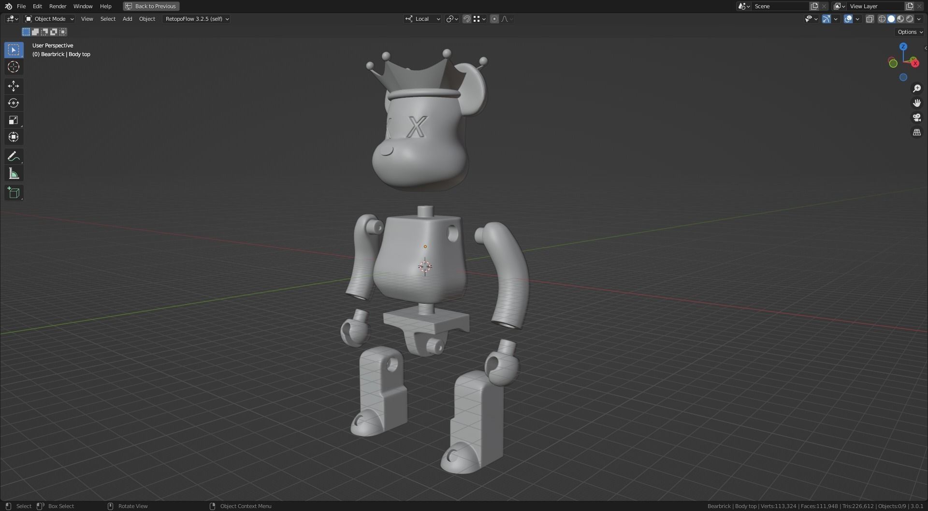Toggle viewport gizmos display
The width and height of the screenshot is (928, 511).
pos(826,19)
